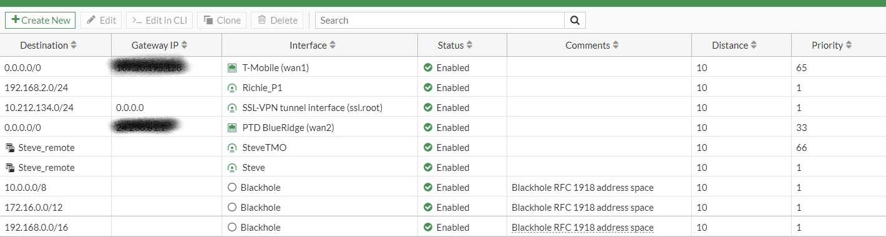Click Enabled check icon in 172.16.0.0/12 row

point(428,207)
